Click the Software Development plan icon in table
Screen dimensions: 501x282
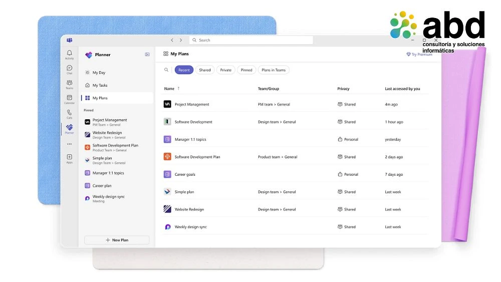click(x=167, y=122)
